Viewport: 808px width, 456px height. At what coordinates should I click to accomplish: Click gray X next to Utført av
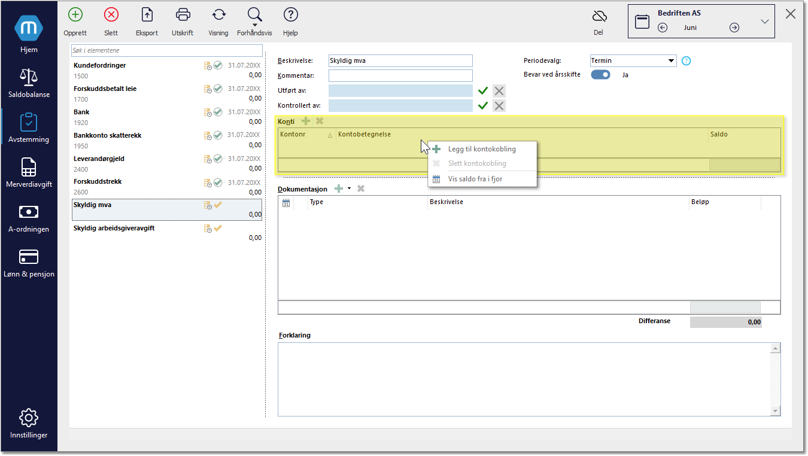tap(499, 91)
